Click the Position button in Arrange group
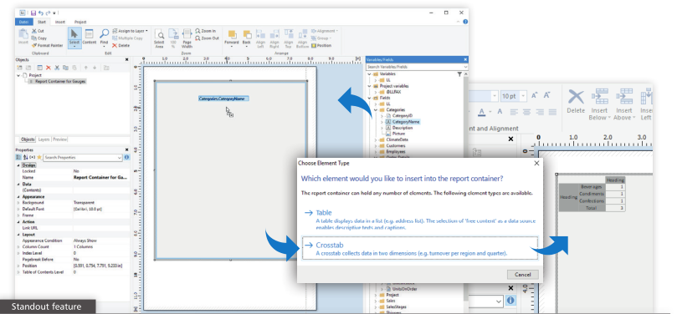677x314 pixels. [x=321, y=45]
